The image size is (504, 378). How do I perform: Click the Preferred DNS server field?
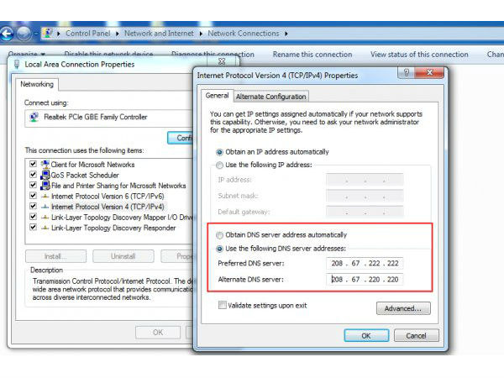tap(364, 263)
